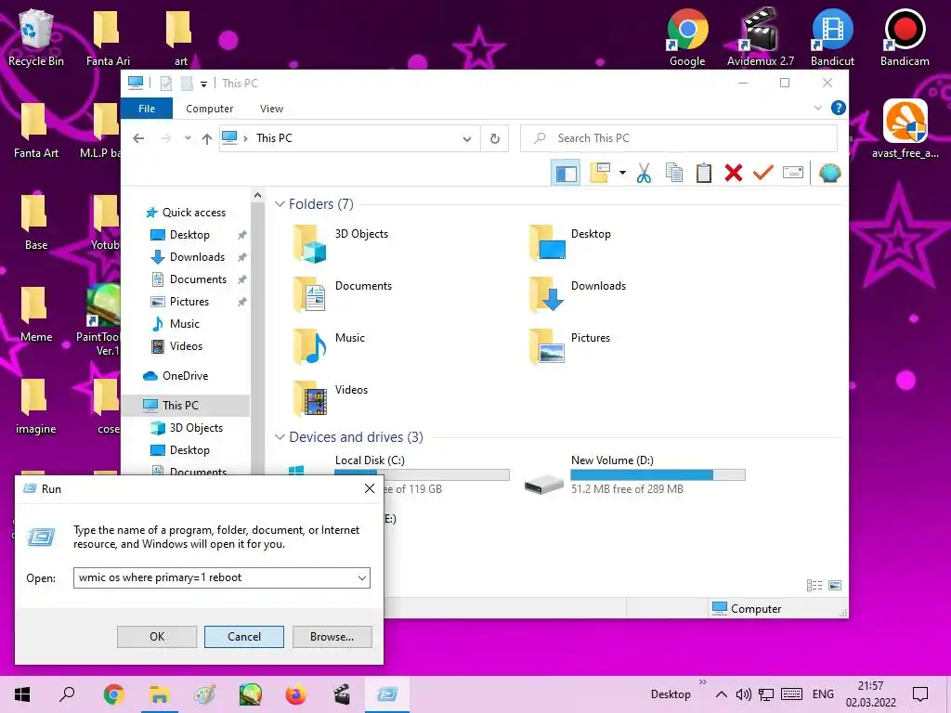
Task: Click the Local Disk (C:) capacity bar
Action: tap(423, 474)
